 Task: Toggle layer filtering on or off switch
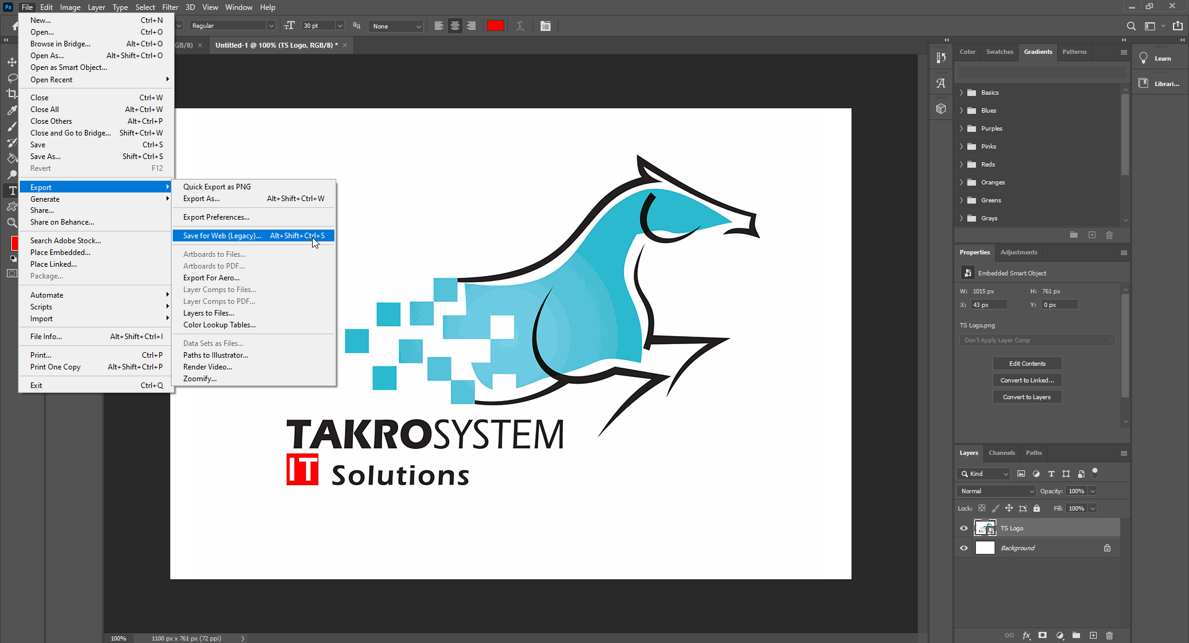pyautogui.click(x=1095, y=472)
